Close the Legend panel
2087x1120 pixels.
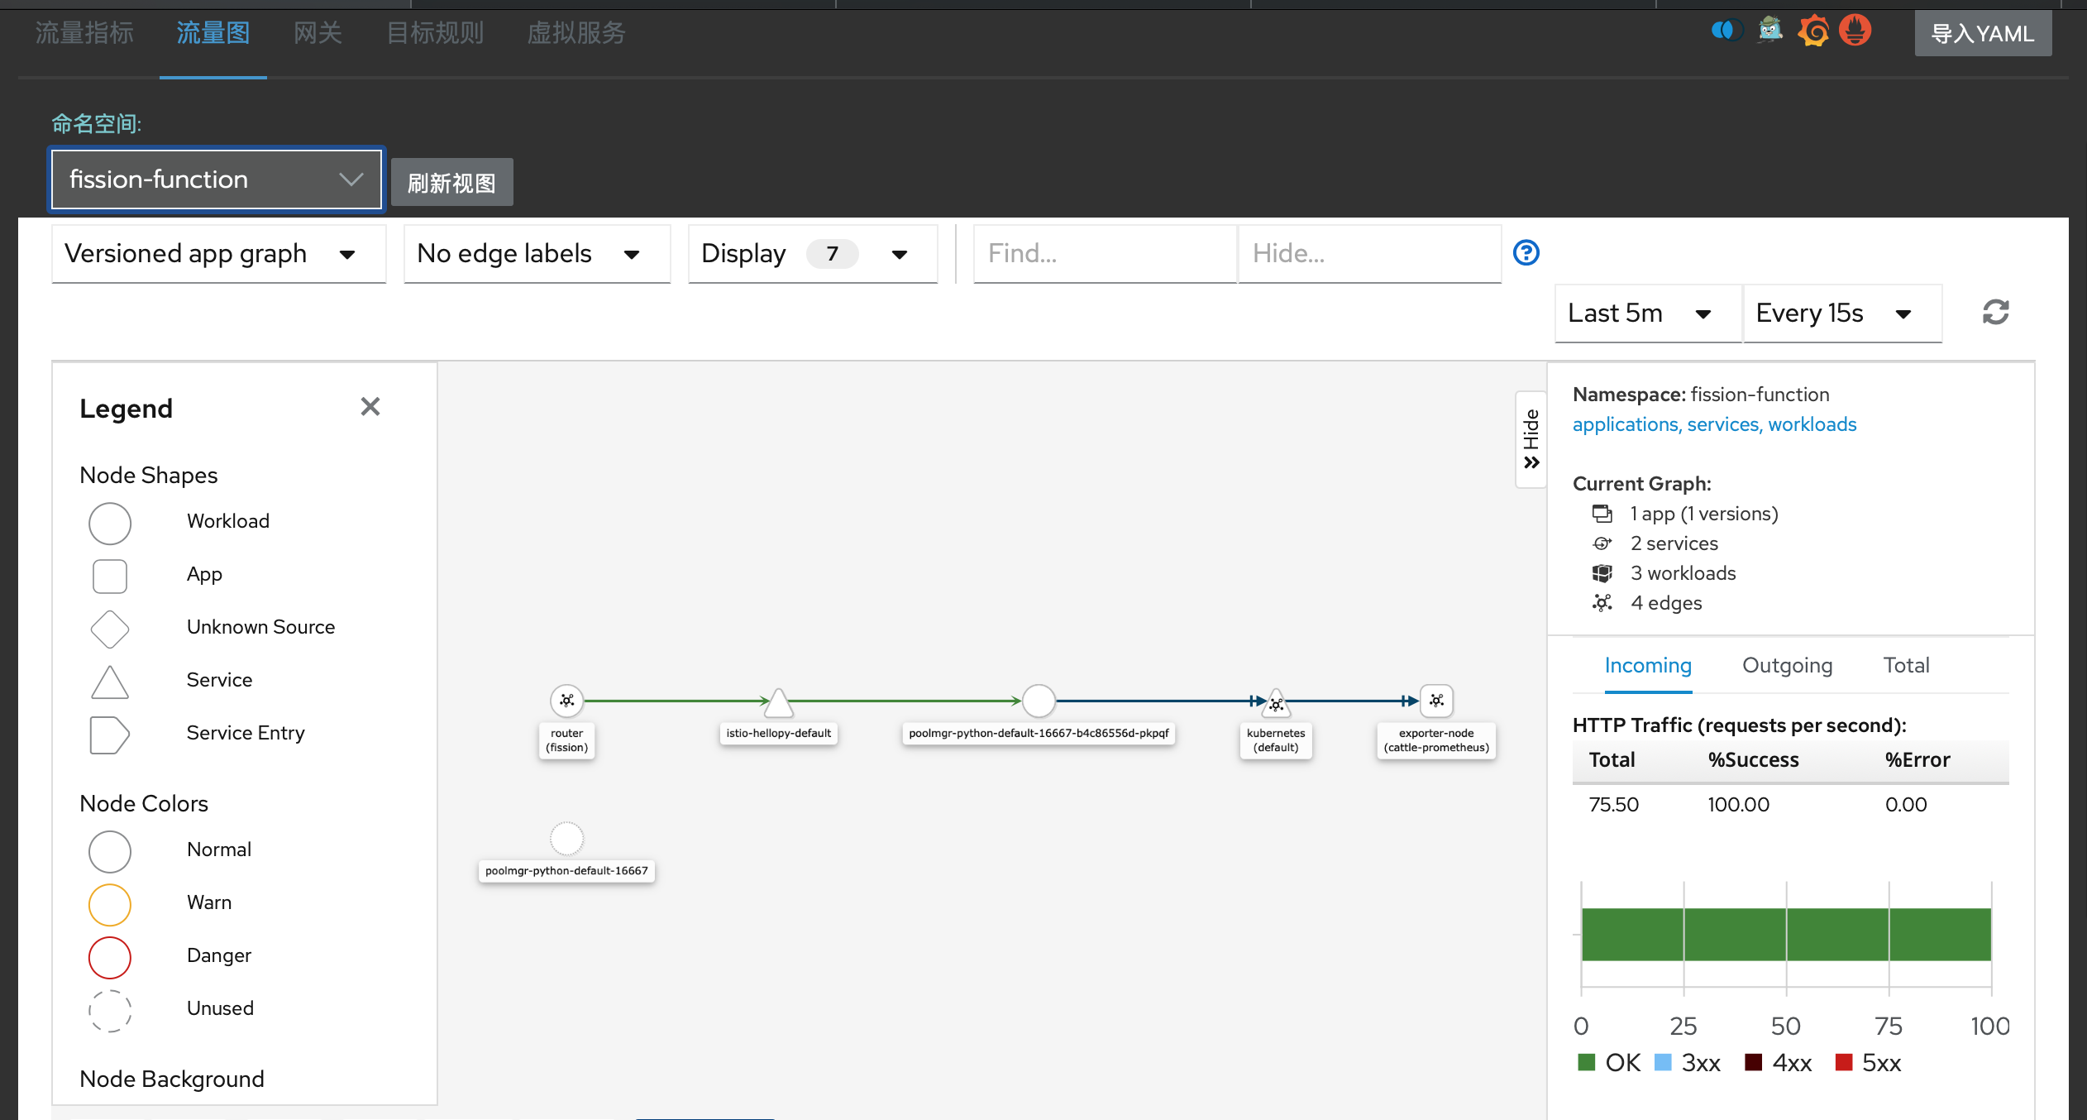tap(370, 407)
